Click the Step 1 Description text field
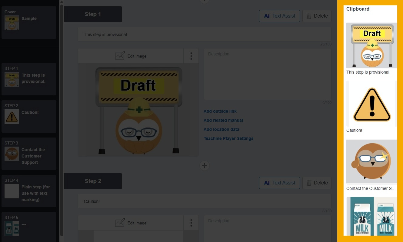Viewport: 403px width, 242px height. point(268,74)
